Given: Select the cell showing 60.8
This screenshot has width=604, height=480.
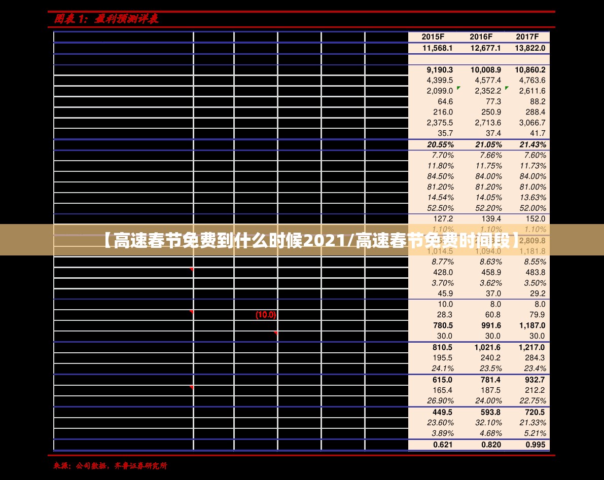Looking at the screenshot, I should (492, 315).
